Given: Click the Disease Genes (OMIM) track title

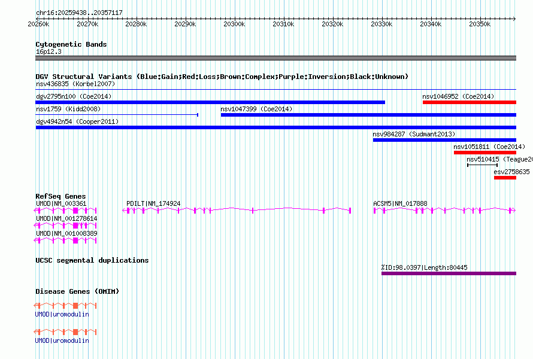Looking at the screenshot, I should click(x=77, y=291).
